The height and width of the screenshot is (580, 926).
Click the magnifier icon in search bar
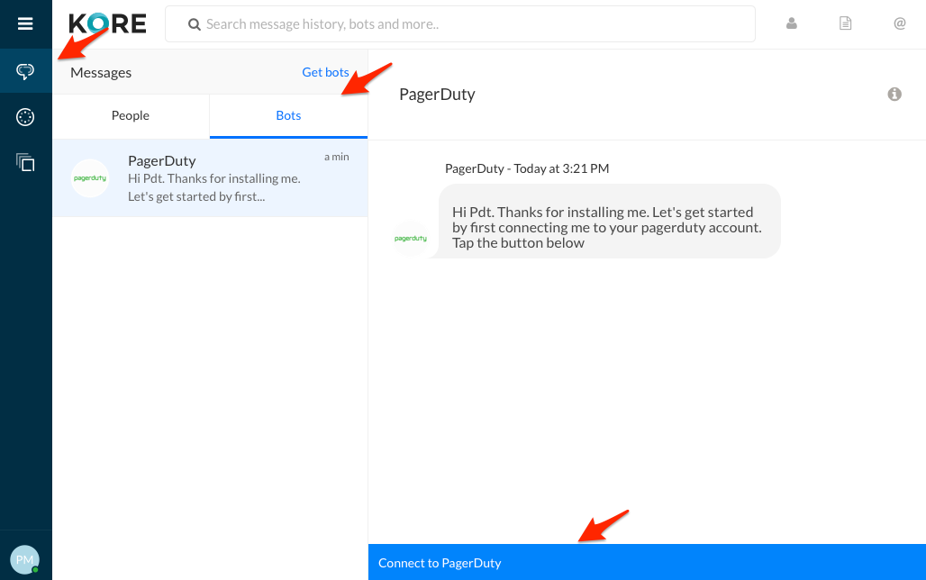click(x=194, y=25)
